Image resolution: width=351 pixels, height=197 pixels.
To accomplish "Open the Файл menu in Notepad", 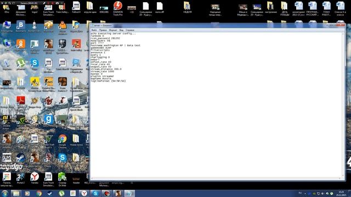I will point(94,30).
